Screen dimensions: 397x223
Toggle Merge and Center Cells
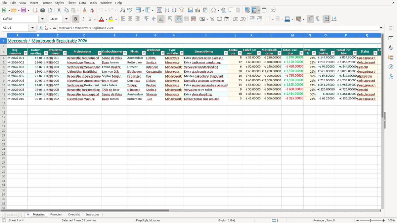[x=179, y=19]
